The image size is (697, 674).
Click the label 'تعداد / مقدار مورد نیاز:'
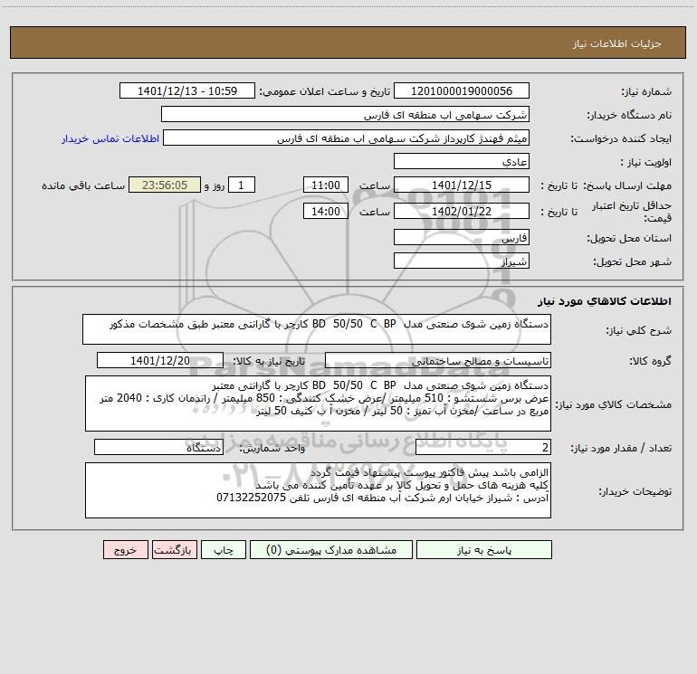point(621,449)
